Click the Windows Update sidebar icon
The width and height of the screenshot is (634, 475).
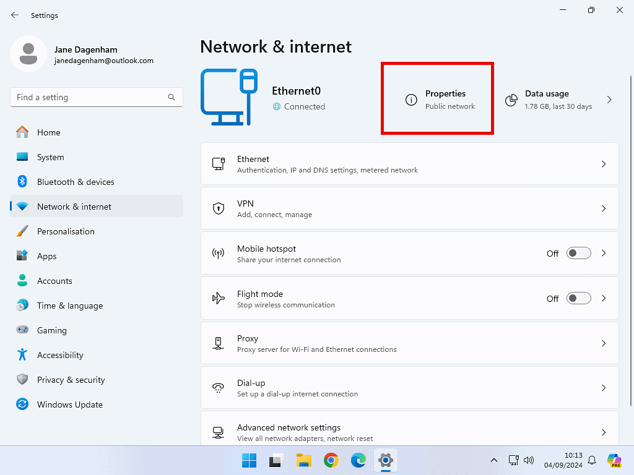click(22, 404)
